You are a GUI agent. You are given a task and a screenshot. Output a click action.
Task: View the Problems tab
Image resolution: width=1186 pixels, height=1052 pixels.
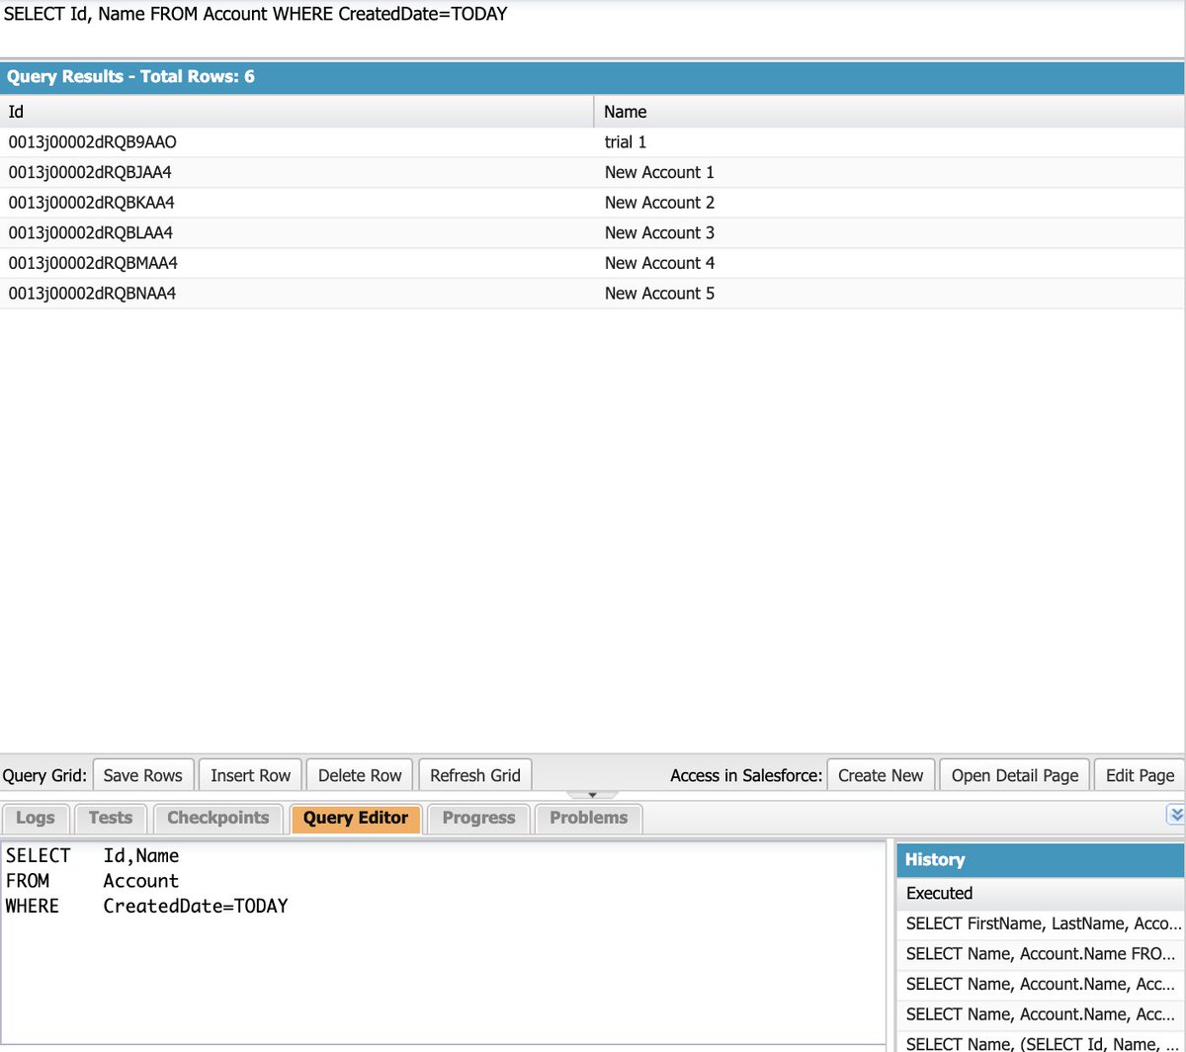(588, 818)
